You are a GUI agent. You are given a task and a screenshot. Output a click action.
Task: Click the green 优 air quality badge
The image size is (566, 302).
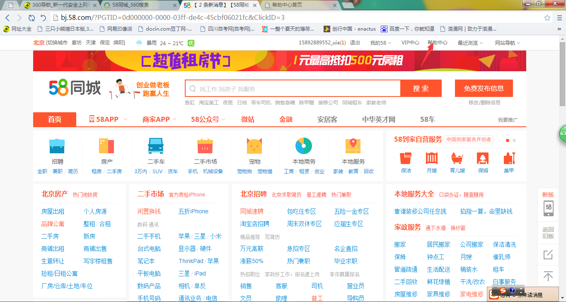tap(191, 43)
